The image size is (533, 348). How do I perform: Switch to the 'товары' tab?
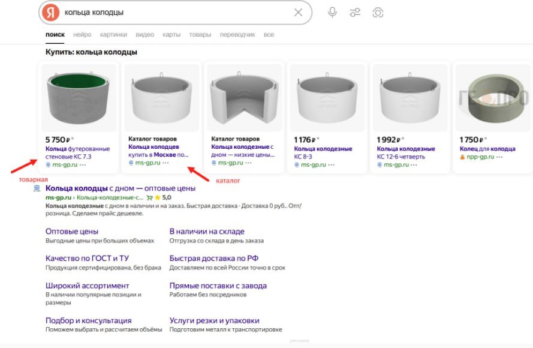pyautogui.click(x=200, y=35)
